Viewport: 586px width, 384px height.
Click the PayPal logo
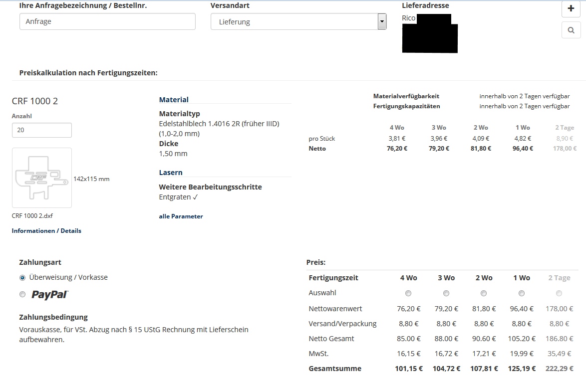(x=50, y=295)
